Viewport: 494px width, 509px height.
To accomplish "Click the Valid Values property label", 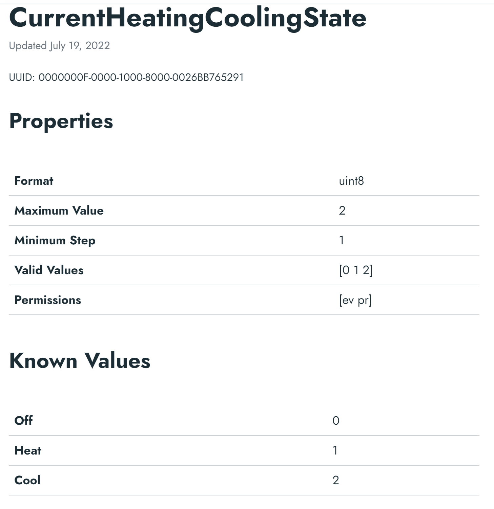I will (x=49, y=270).
